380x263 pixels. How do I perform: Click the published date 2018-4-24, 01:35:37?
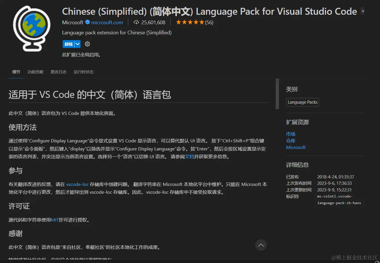coord(336,177)
